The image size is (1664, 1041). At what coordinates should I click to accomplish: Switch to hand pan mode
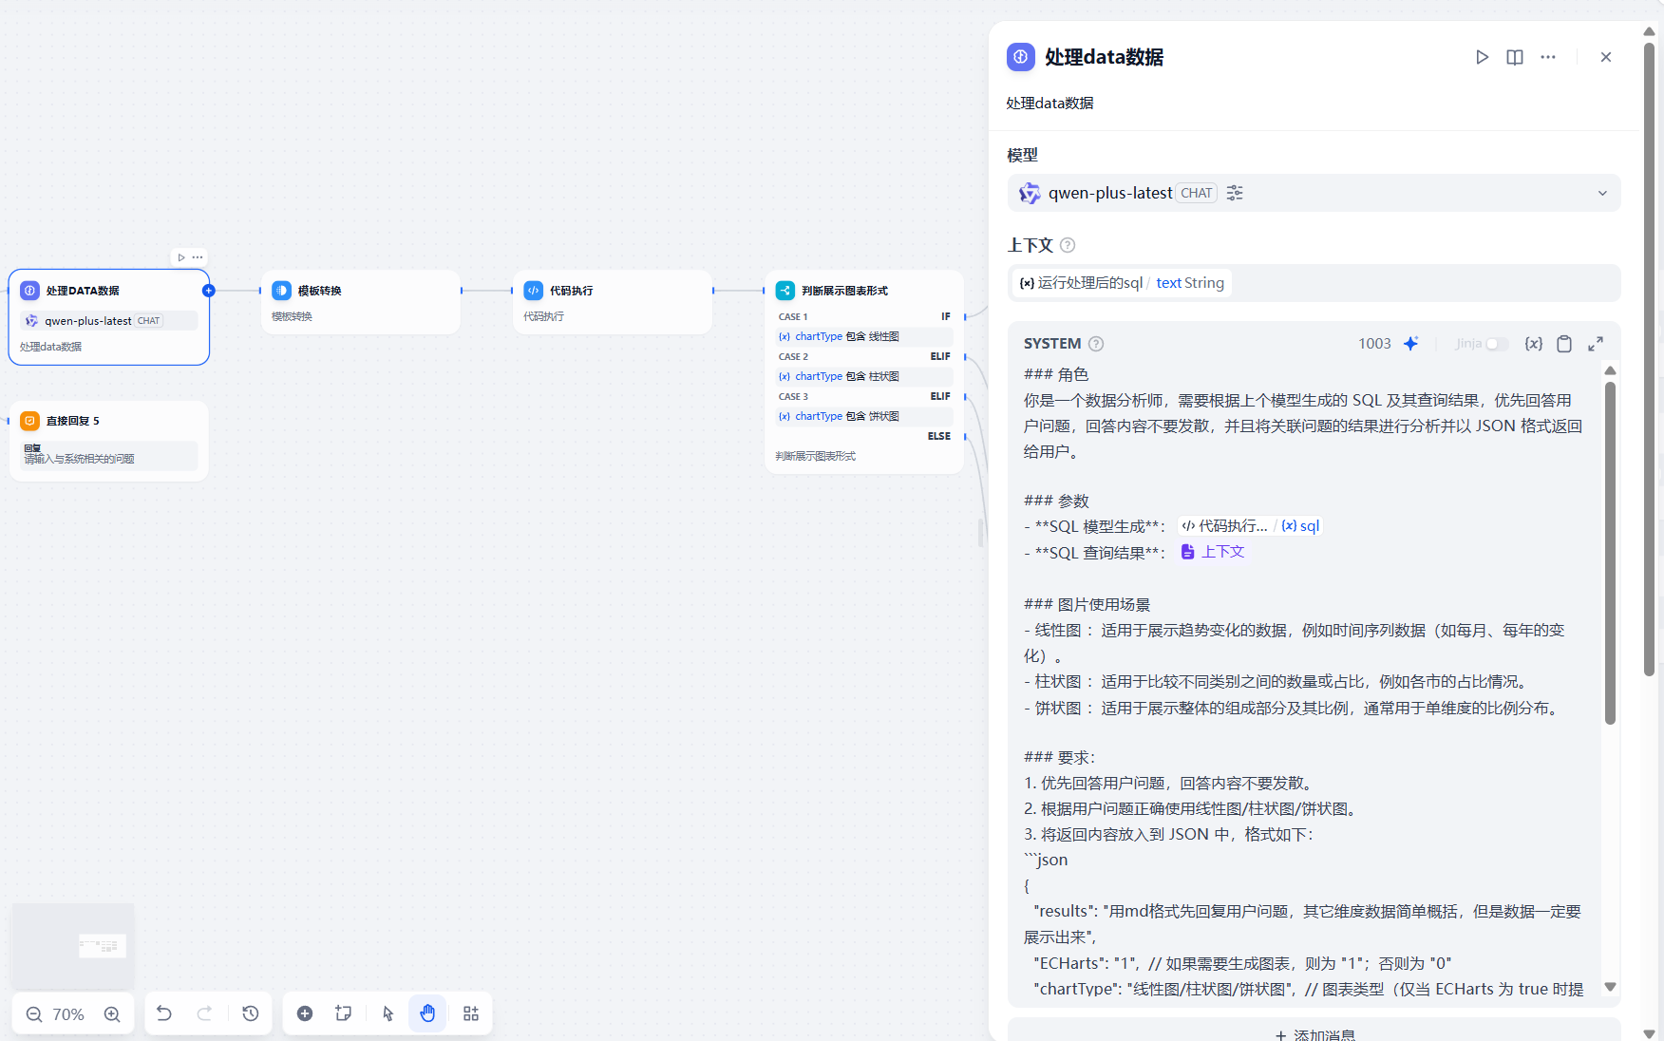(427, 1013)
